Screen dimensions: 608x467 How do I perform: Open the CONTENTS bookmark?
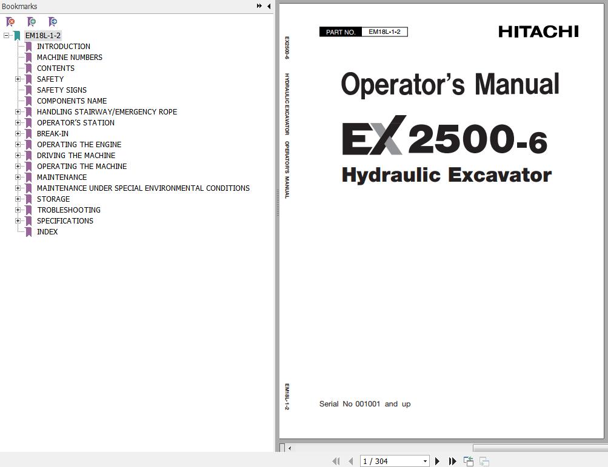[x=55, y=68]
